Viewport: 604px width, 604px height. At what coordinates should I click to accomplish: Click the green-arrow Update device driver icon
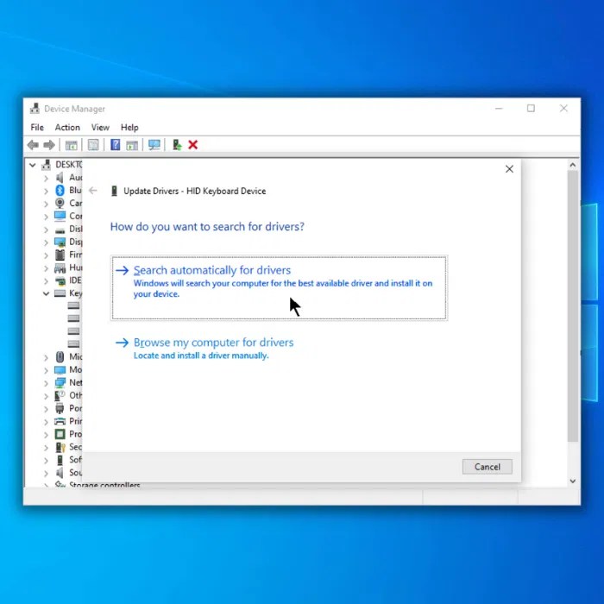tap(177, 145)
